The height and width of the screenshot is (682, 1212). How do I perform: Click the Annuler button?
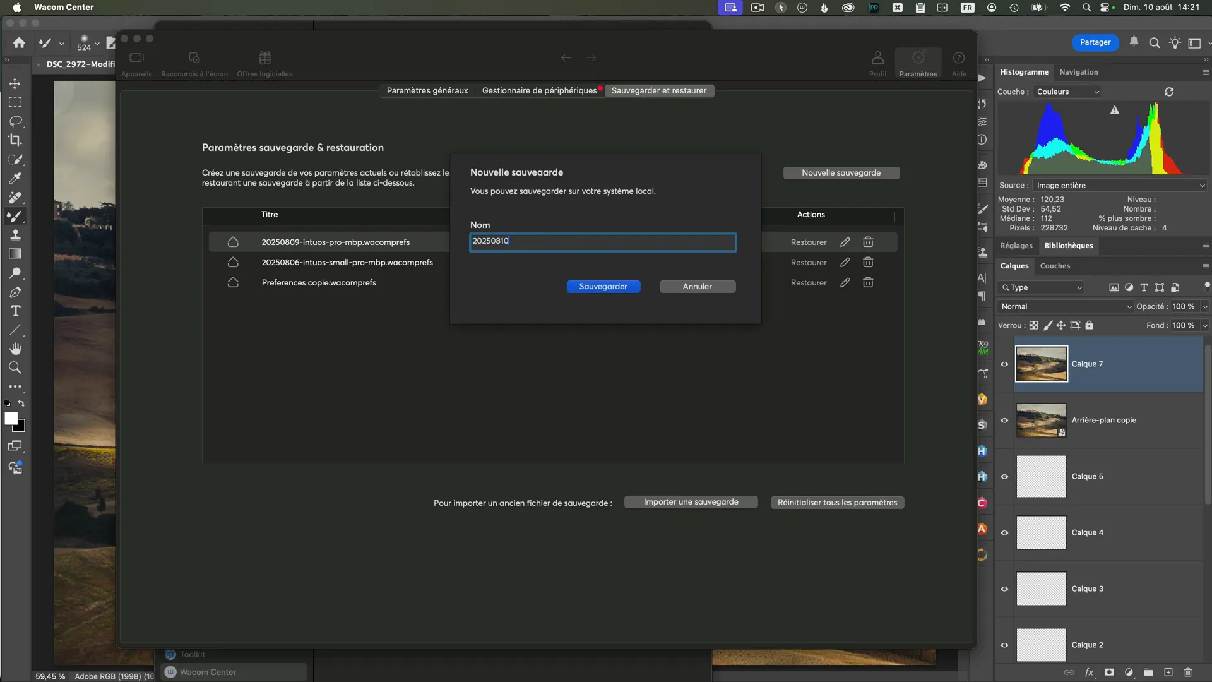pyautogui.click(x=698, y=287)
